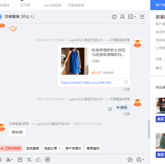Open the detail.1688.com product link
This screenshot has height=164, width=165.
point(91,83)
